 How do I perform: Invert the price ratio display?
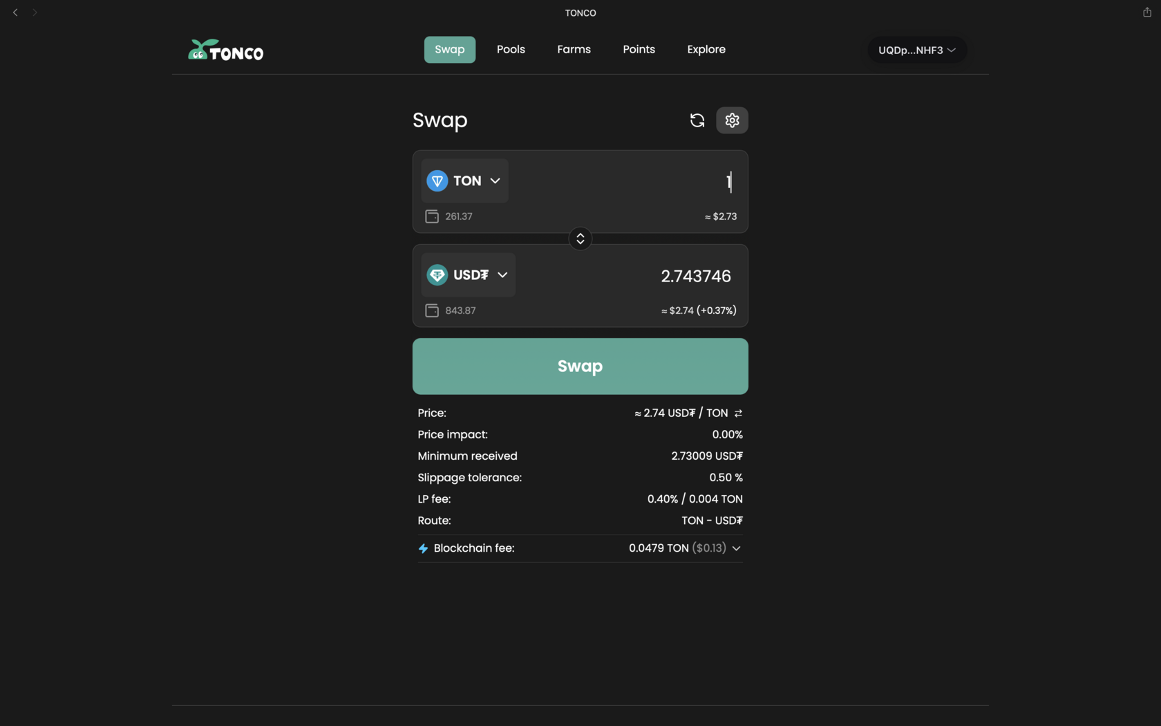click(738, 413)
